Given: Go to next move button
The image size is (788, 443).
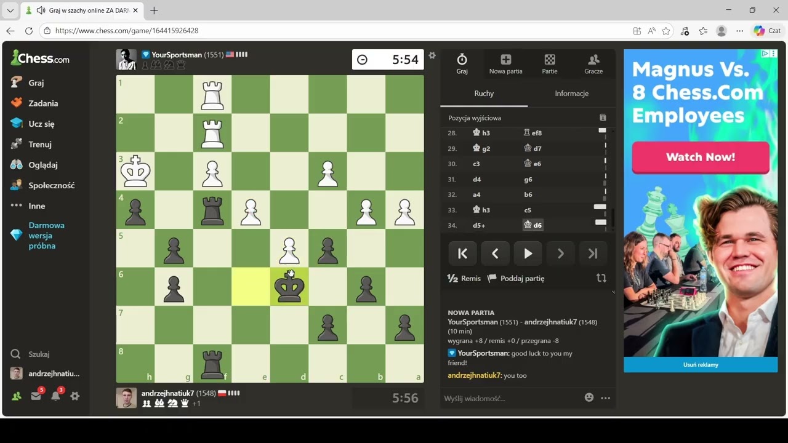Looking at the screenshot, I should [560, 253].
